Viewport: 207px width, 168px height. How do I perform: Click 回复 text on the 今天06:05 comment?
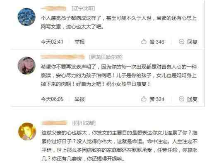tap(192, 99)
